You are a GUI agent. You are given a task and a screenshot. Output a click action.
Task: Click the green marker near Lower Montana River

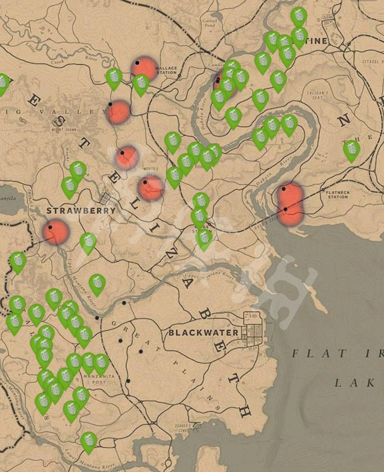tap(89, 441)
